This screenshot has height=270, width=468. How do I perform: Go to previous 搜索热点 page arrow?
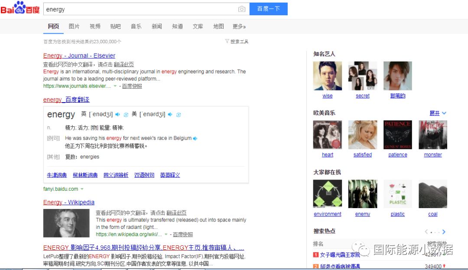point(426,231)
